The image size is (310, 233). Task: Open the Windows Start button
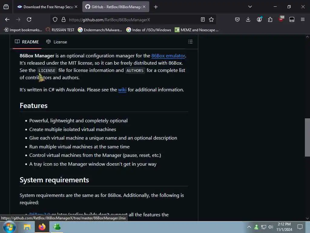pos(9,227)
